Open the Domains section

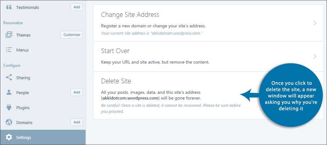tap(24, 122)
